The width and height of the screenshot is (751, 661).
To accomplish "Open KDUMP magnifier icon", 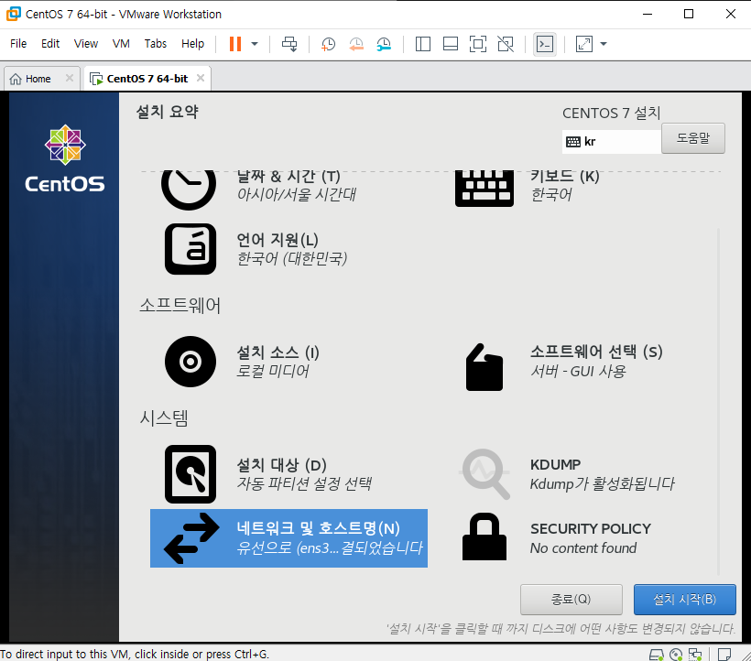I will pos(485,474).
